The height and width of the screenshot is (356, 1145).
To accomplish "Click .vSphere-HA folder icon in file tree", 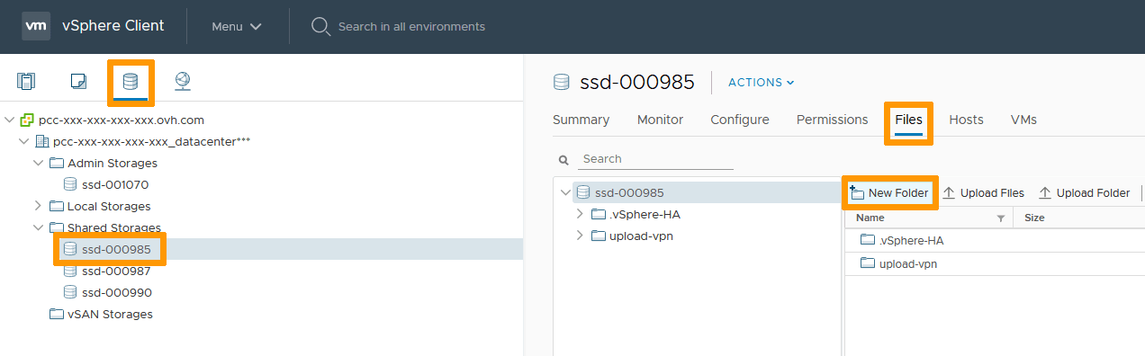I will click(599, 214).
